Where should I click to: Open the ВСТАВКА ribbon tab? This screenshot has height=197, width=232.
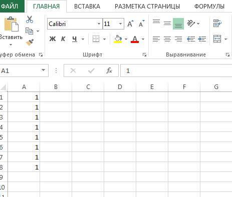point(87,6)
